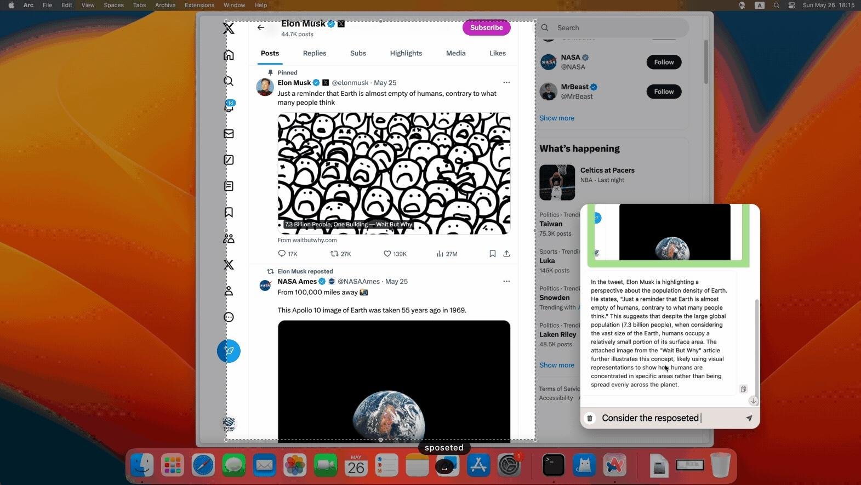The width and height of the screenshot is (861, 485).
Task: Click Spotlight search icon in menu bar
Action: click(777, 5)
